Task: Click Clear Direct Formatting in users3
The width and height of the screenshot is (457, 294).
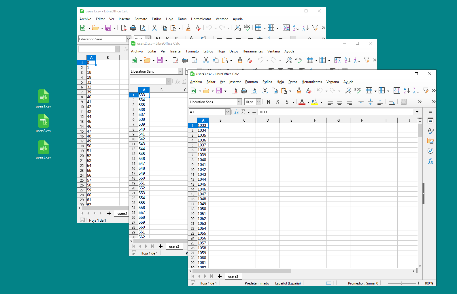Action: (x=309, y=91)
